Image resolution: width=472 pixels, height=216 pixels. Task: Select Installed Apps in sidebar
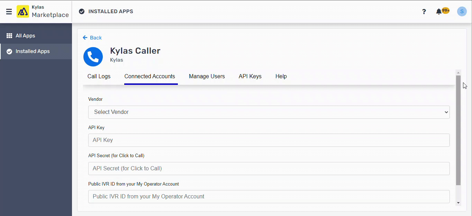(36, 51)
